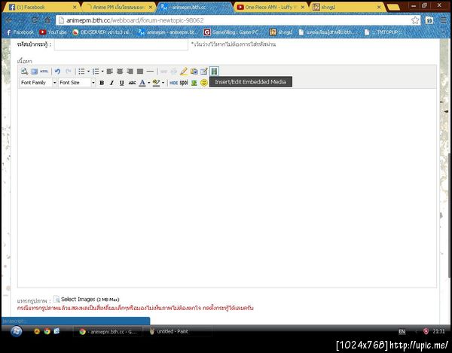
Task: Insert a horizontal rule line
Action: pyautogui.click(x=150, y=72)
